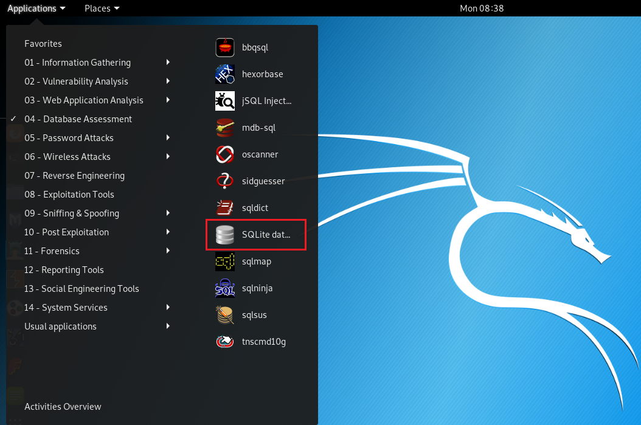Choose the mdb-sql entry text
The image size is (641, 425).
pos(258,128)
